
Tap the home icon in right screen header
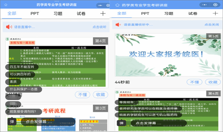click(x=116, y=5)
